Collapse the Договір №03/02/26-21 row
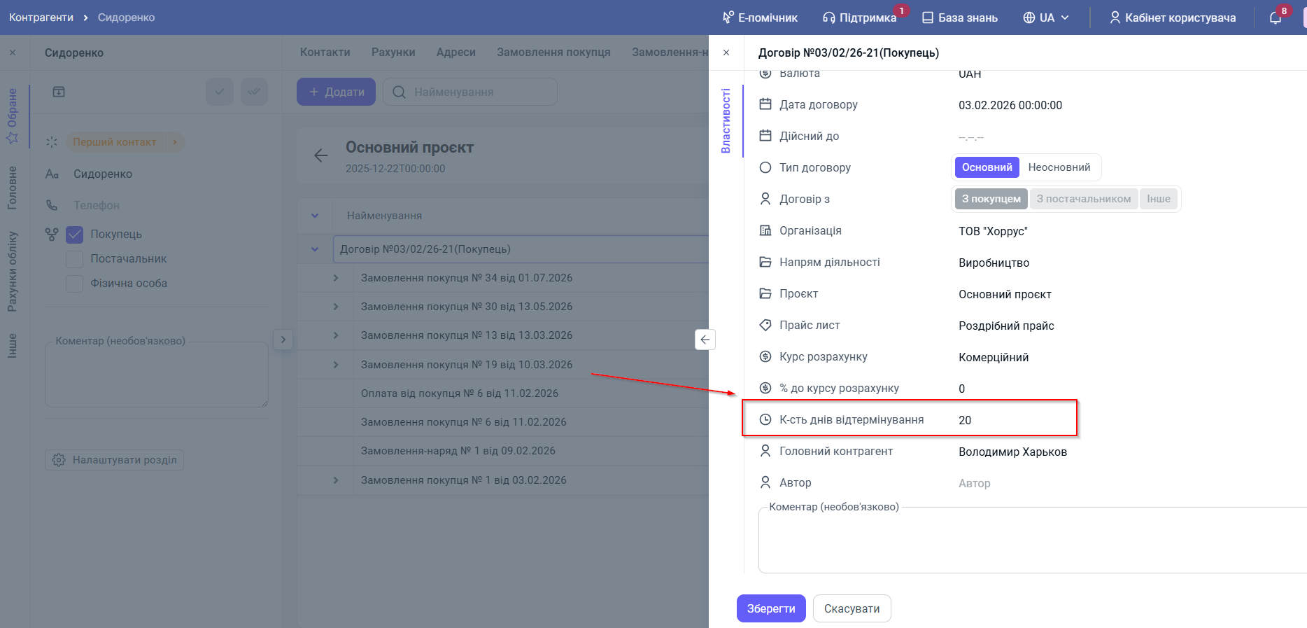The width and height of the screenshot is (1307, 628). [315, 249]
